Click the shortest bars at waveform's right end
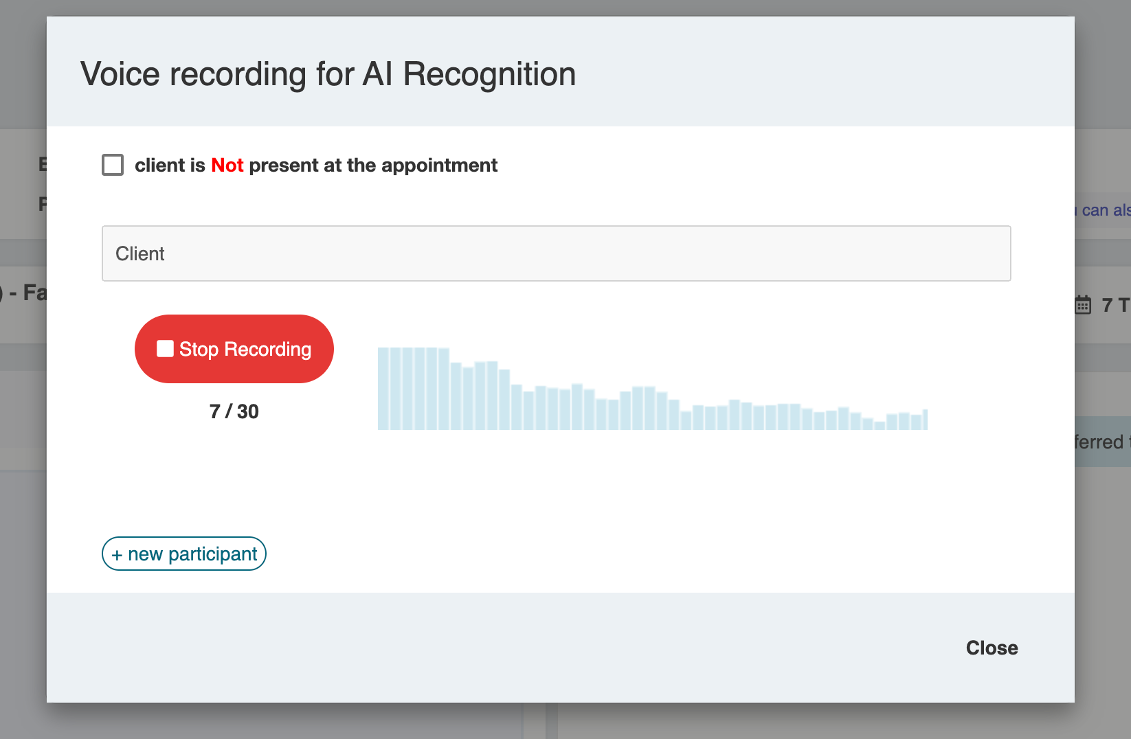The height and width of the screenshot is (739, 1131). (880, 425)
